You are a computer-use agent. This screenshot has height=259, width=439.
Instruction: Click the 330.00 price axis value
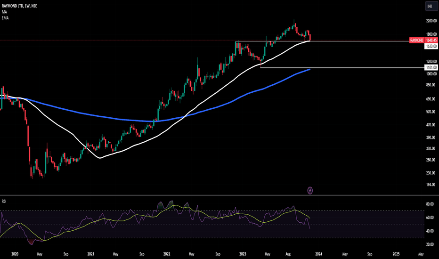[431, 149]
